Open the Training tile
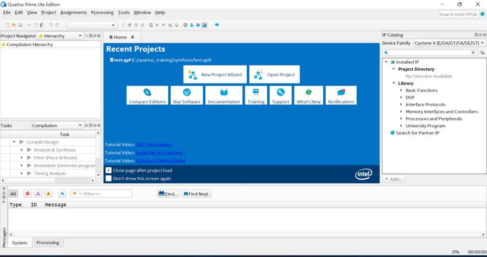Image resolution: width=487 pixels, height=257 pixels. point(256,95)
